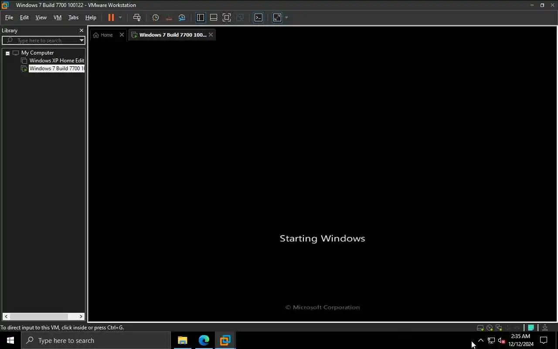Click the network adapter status icon

click(499, 328)
